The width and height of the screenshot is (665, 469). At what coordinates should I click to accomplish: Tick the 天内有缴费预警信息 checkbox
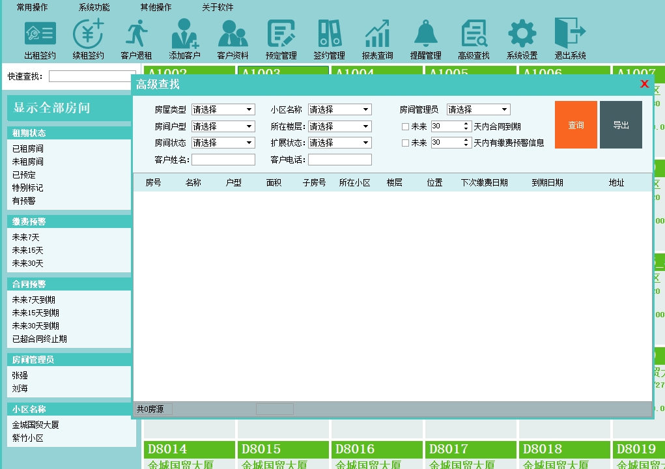(405, 143)
